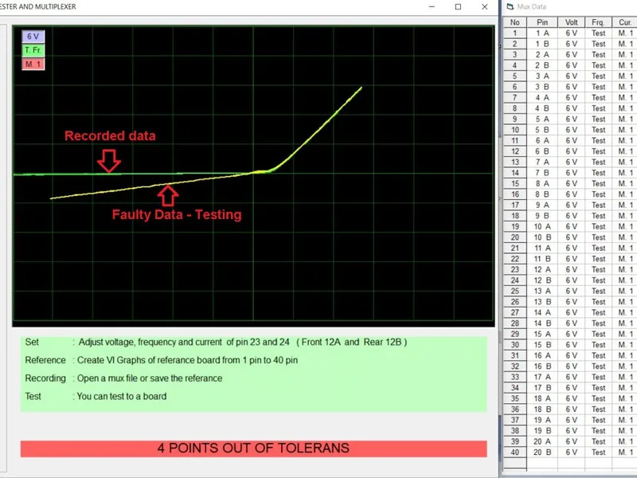Click the Pin column header in Mux Data
Image resolution: width=637 pixels, height=478 pixels.
(542, 22)
